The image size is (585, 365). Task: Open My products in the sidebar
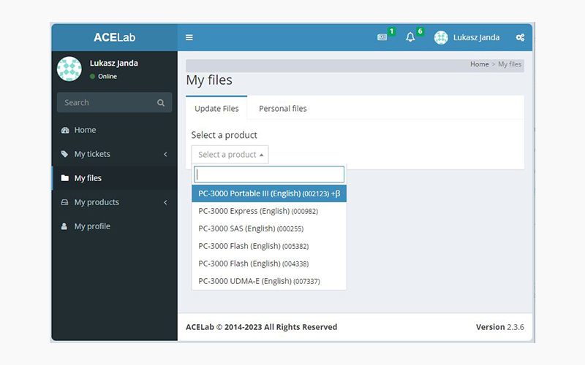click(115, 202)
